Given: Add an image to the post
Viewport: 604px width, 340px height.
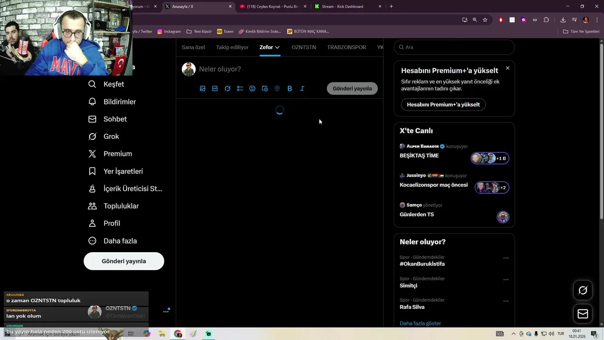Looking at the screenshot, I should [202, 88].
